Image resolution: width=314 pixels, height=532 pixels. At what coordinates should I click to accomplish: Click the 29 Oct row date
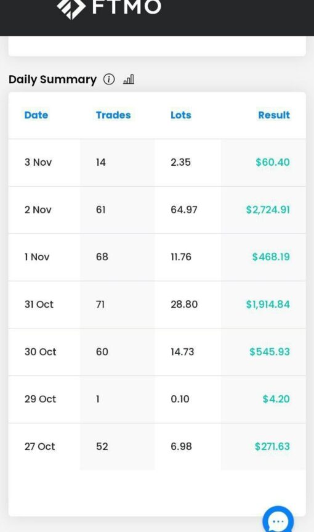point(40,399)
